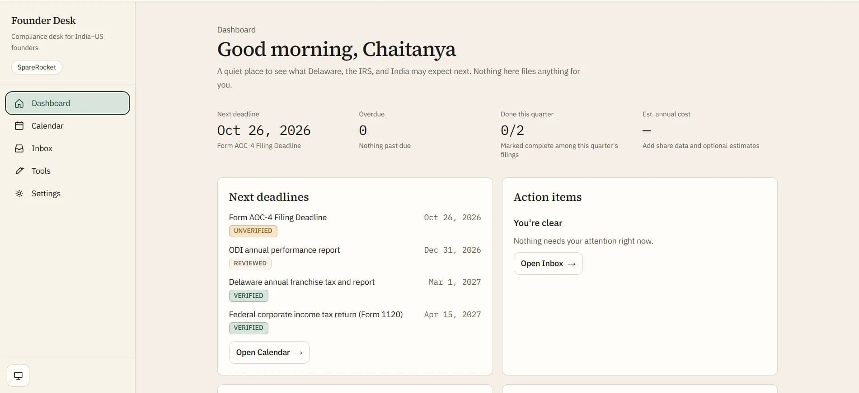Click the Apr 15, 2027 deadline date
Viewport: 859px width, 393px height.
coord(452,314)
